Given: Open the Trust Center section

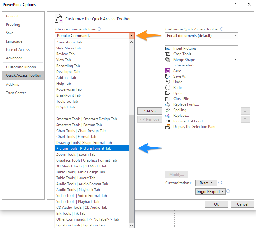Looking at the screenshot, I should (x=16, y=93).
